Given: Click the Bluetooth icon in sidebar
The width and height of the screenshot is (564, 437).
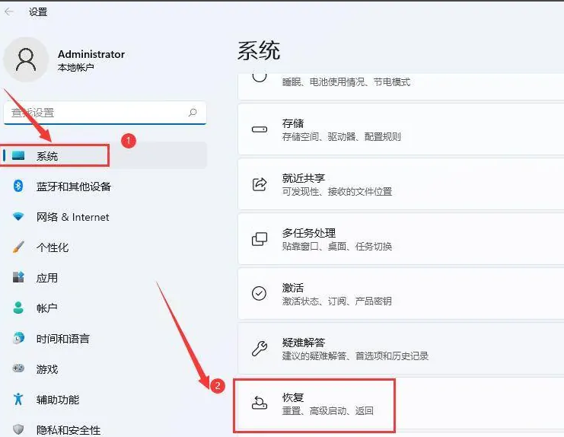Looking at the screenshot, I should (x=18, y=186).
